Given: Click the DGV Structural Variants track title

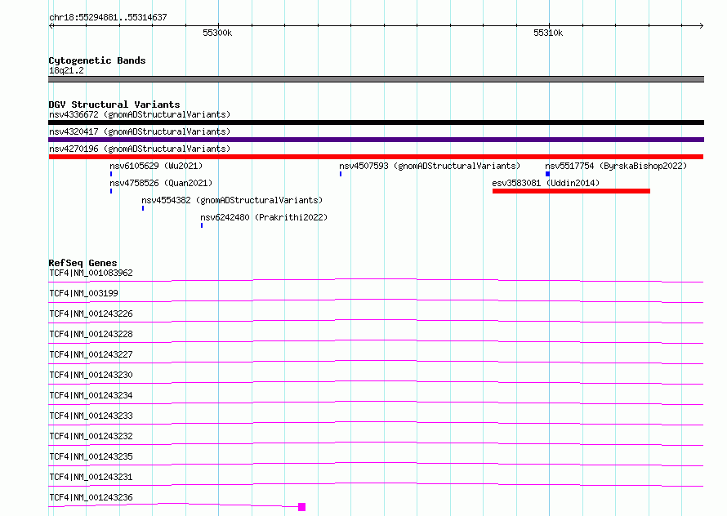Looking at the screenshot, I should [114, 105].
